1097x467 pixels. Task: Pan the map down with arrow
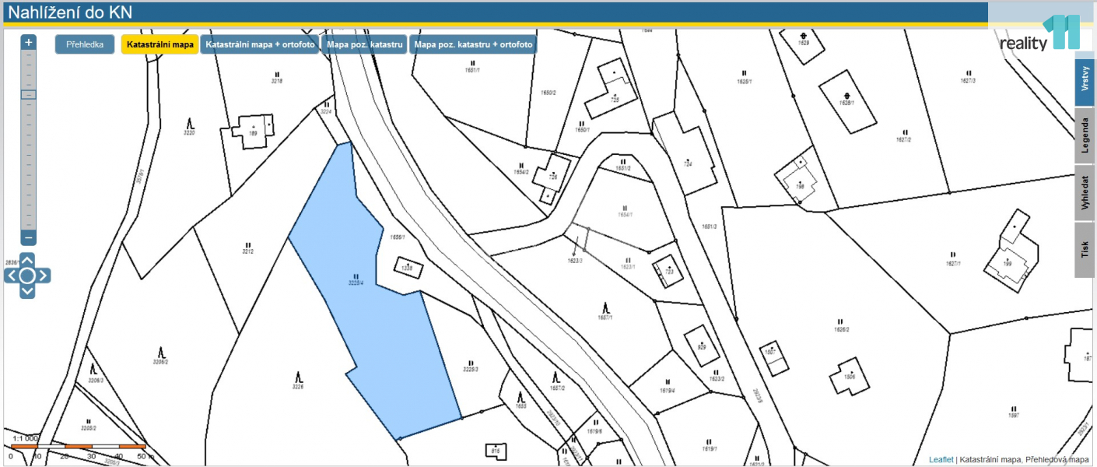[27, 291]
